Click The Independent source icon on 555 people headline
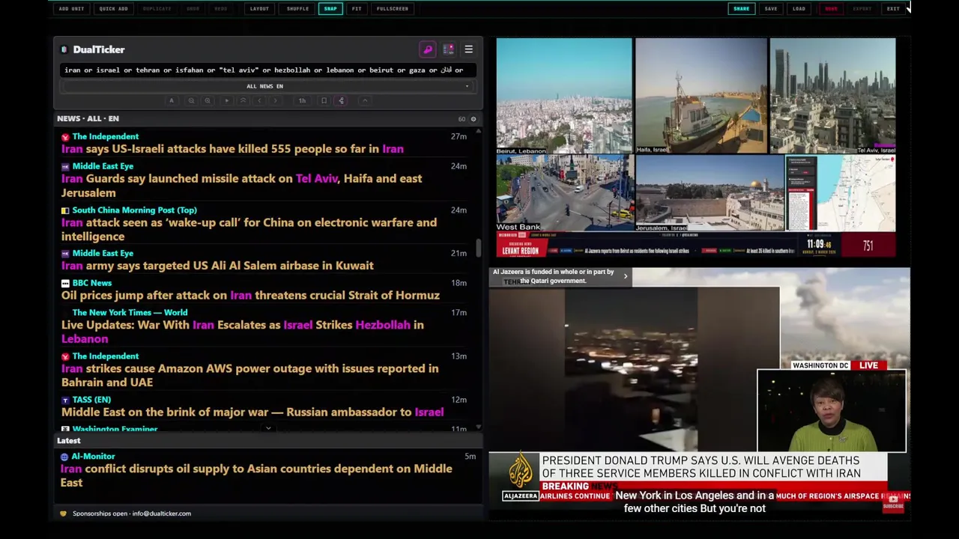 pyautogui.click(x=65, y=137)
